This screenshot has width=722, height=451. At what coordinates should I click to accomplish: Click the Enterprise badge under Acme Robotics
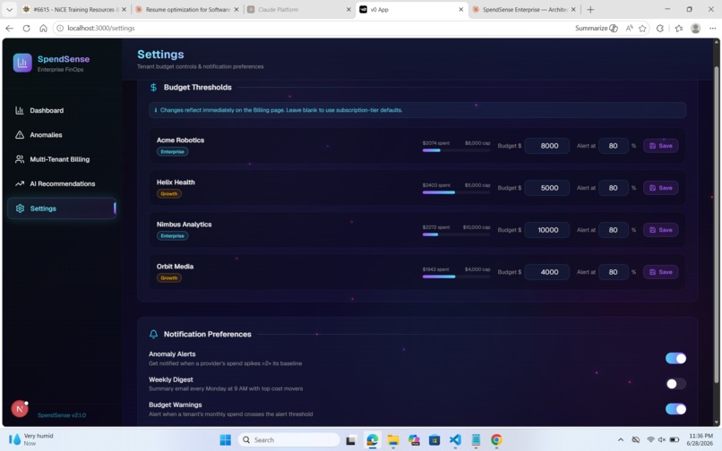tap(172, 152)
